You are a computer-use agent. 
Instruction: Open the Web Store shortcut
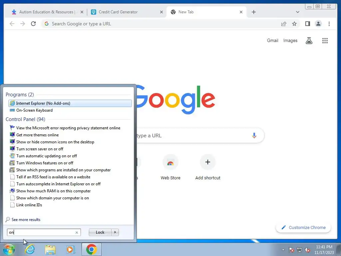tap(170, 167)
